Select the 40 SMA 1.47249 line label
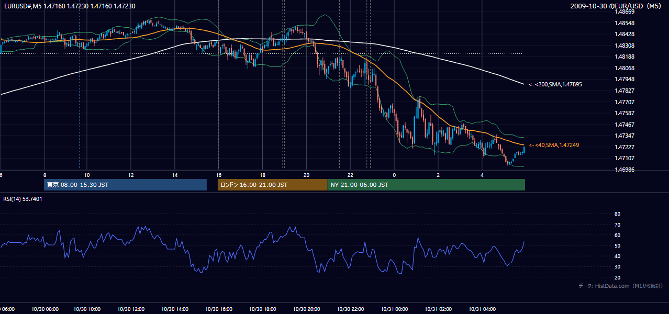This screenshot has height=314, width=669. pyautogui.click(x=554, y=145)
